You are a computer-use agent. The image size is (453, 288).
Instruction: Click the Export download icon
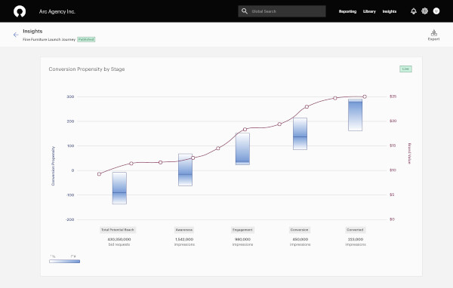pyautogui.click(x=433, y=32)
